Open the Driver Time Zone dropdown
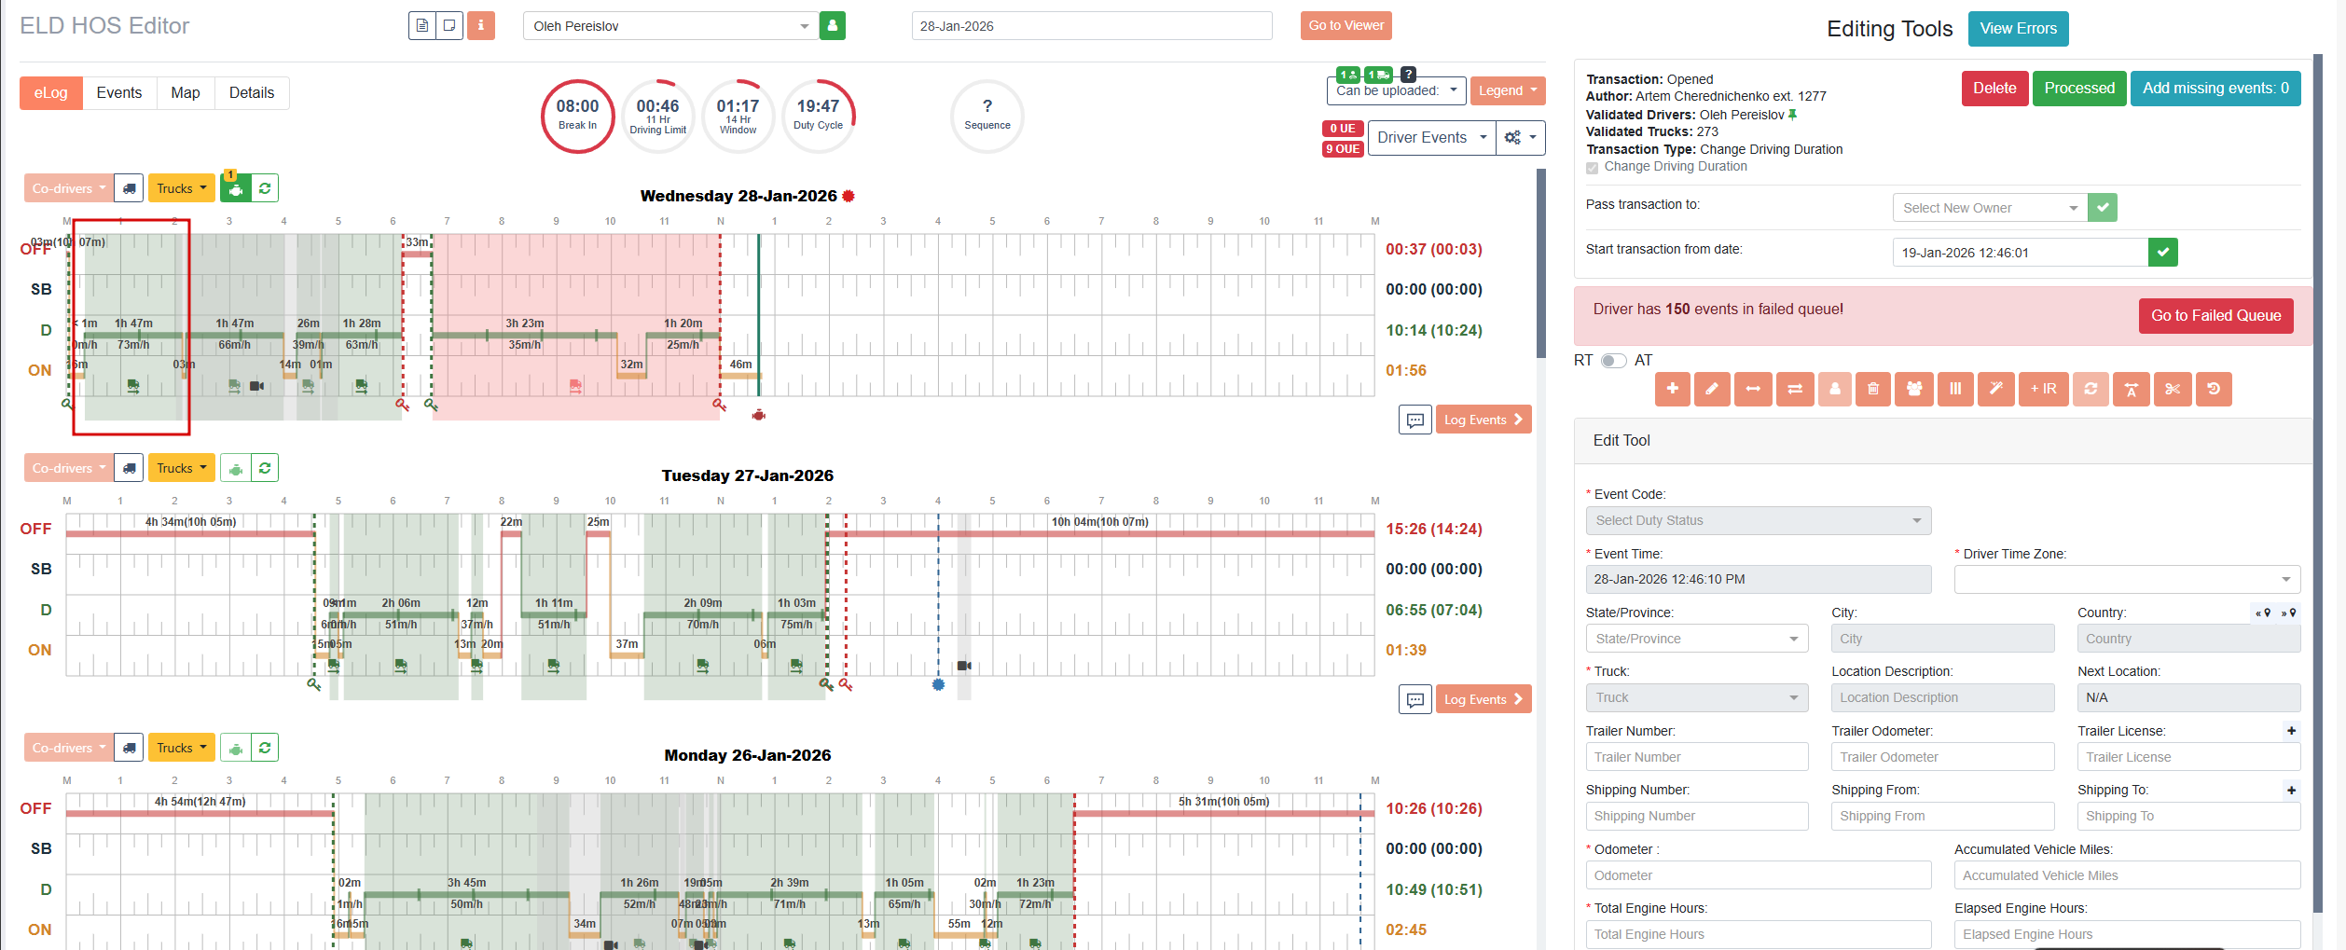The height and width of the screenshot is (950, 2346). [x=2127, y=579]
